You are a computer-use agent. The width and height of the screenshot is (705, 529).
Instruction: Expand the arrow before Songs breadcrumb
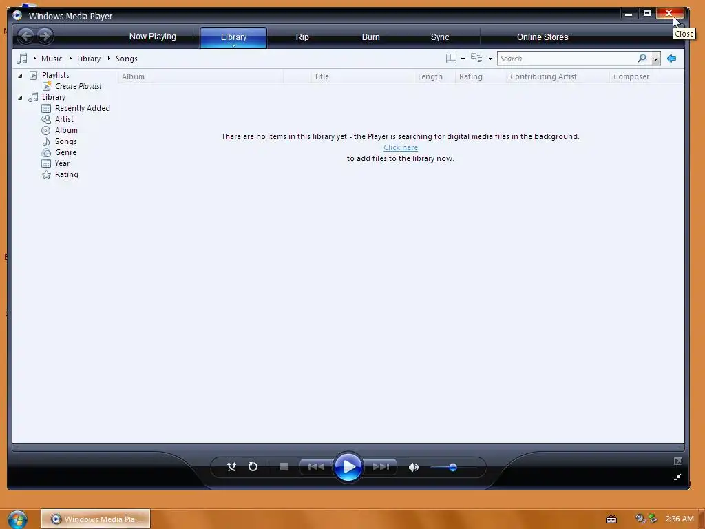(109, 59)
